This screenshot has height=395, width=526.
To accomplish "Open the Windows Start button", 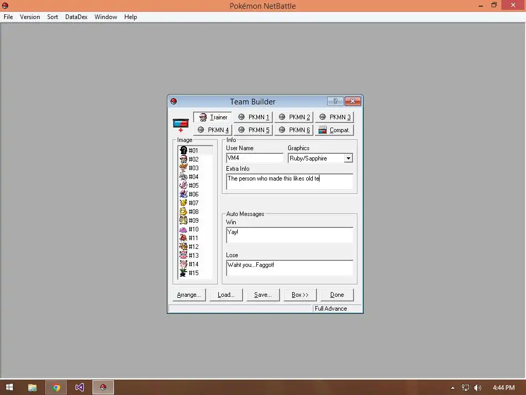I will tap(9, 387).
